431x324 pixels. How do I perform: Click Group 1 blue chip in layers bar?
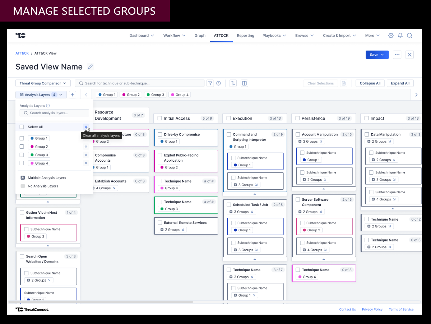tap(107, 95)
